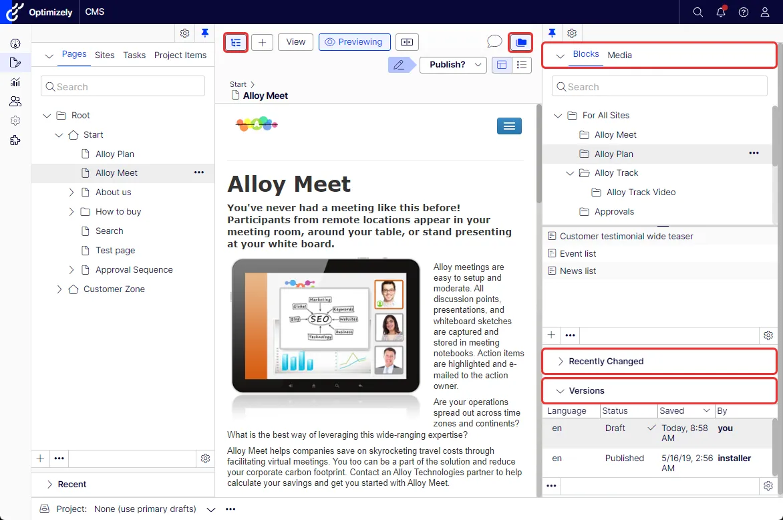Focus the page tree Search field
The height and width of the screenshot is (520, 783).
click(123, 86)
